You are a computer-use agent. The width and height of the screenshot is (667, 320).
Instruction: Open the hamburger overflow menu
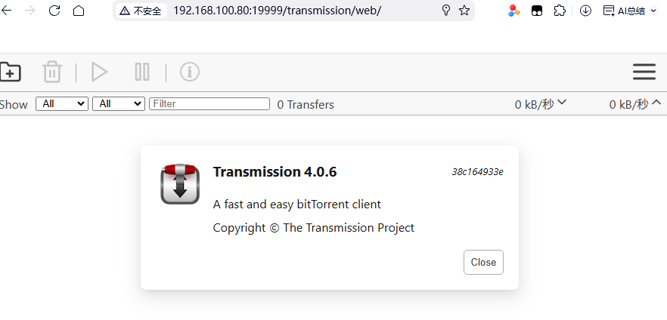tap(644, 72)
